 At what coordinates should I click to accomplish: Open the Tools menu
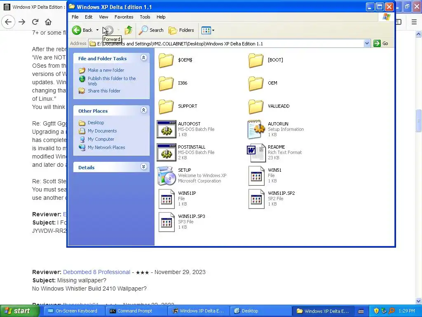click(145, 17)
